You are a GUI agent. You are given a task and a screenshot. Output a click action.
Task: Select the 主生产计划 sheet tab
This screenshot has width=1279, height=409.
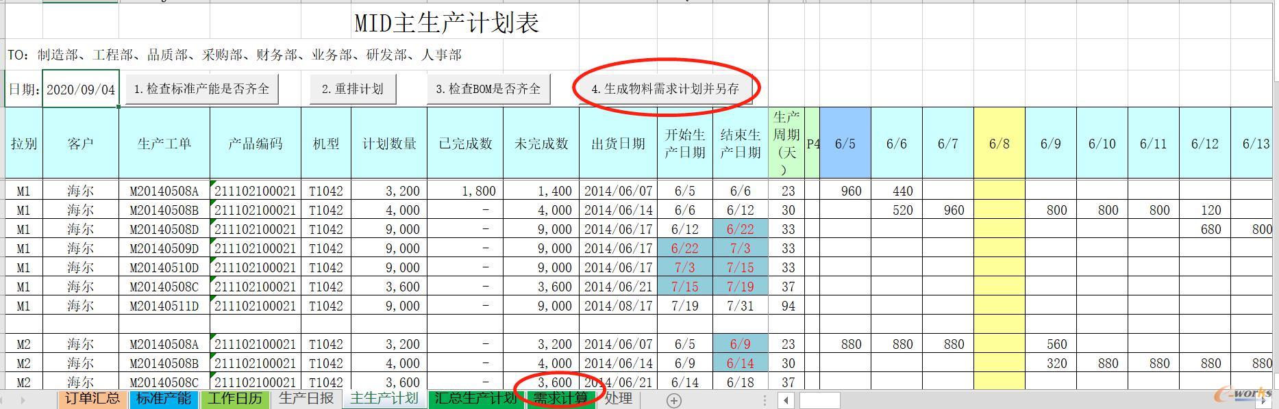coord(384,399)
